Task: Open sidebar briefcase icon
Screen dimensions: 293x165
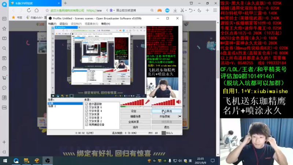Action: pyautogui.click(x=4, y=68)
